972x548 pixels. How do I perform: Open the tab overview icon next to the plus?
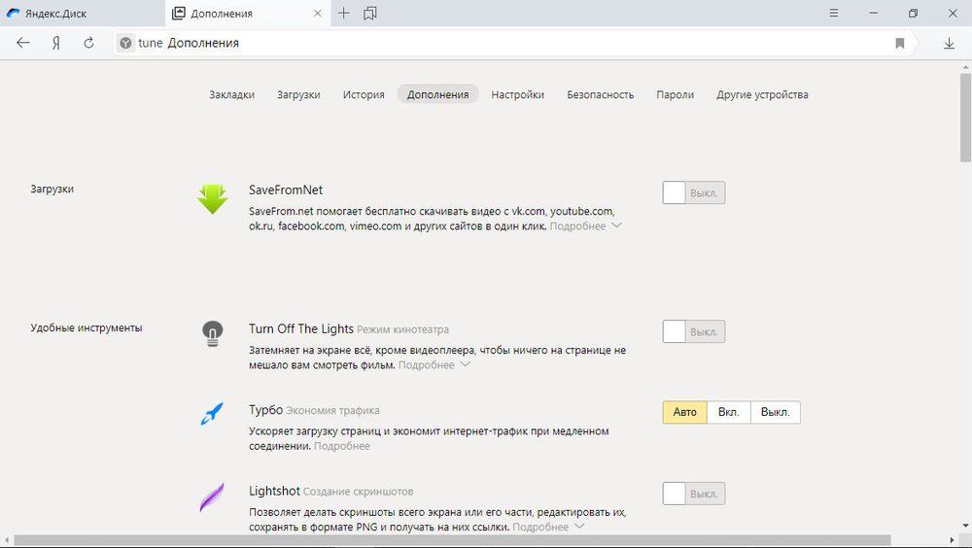[370, 13]
